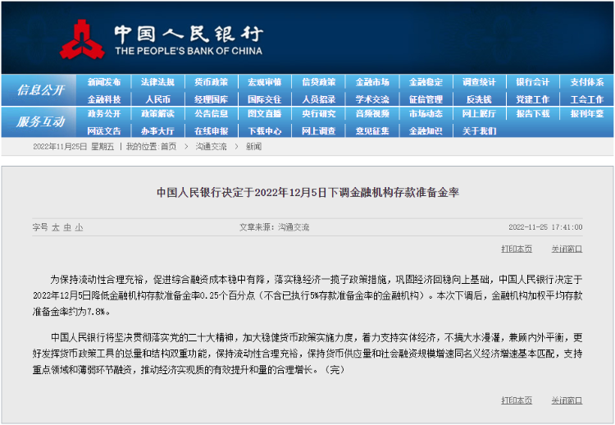Click the date 2022年11月25日 星期五
The height and width of the screenshot is (425, 615).
click(x=73, y=147)
